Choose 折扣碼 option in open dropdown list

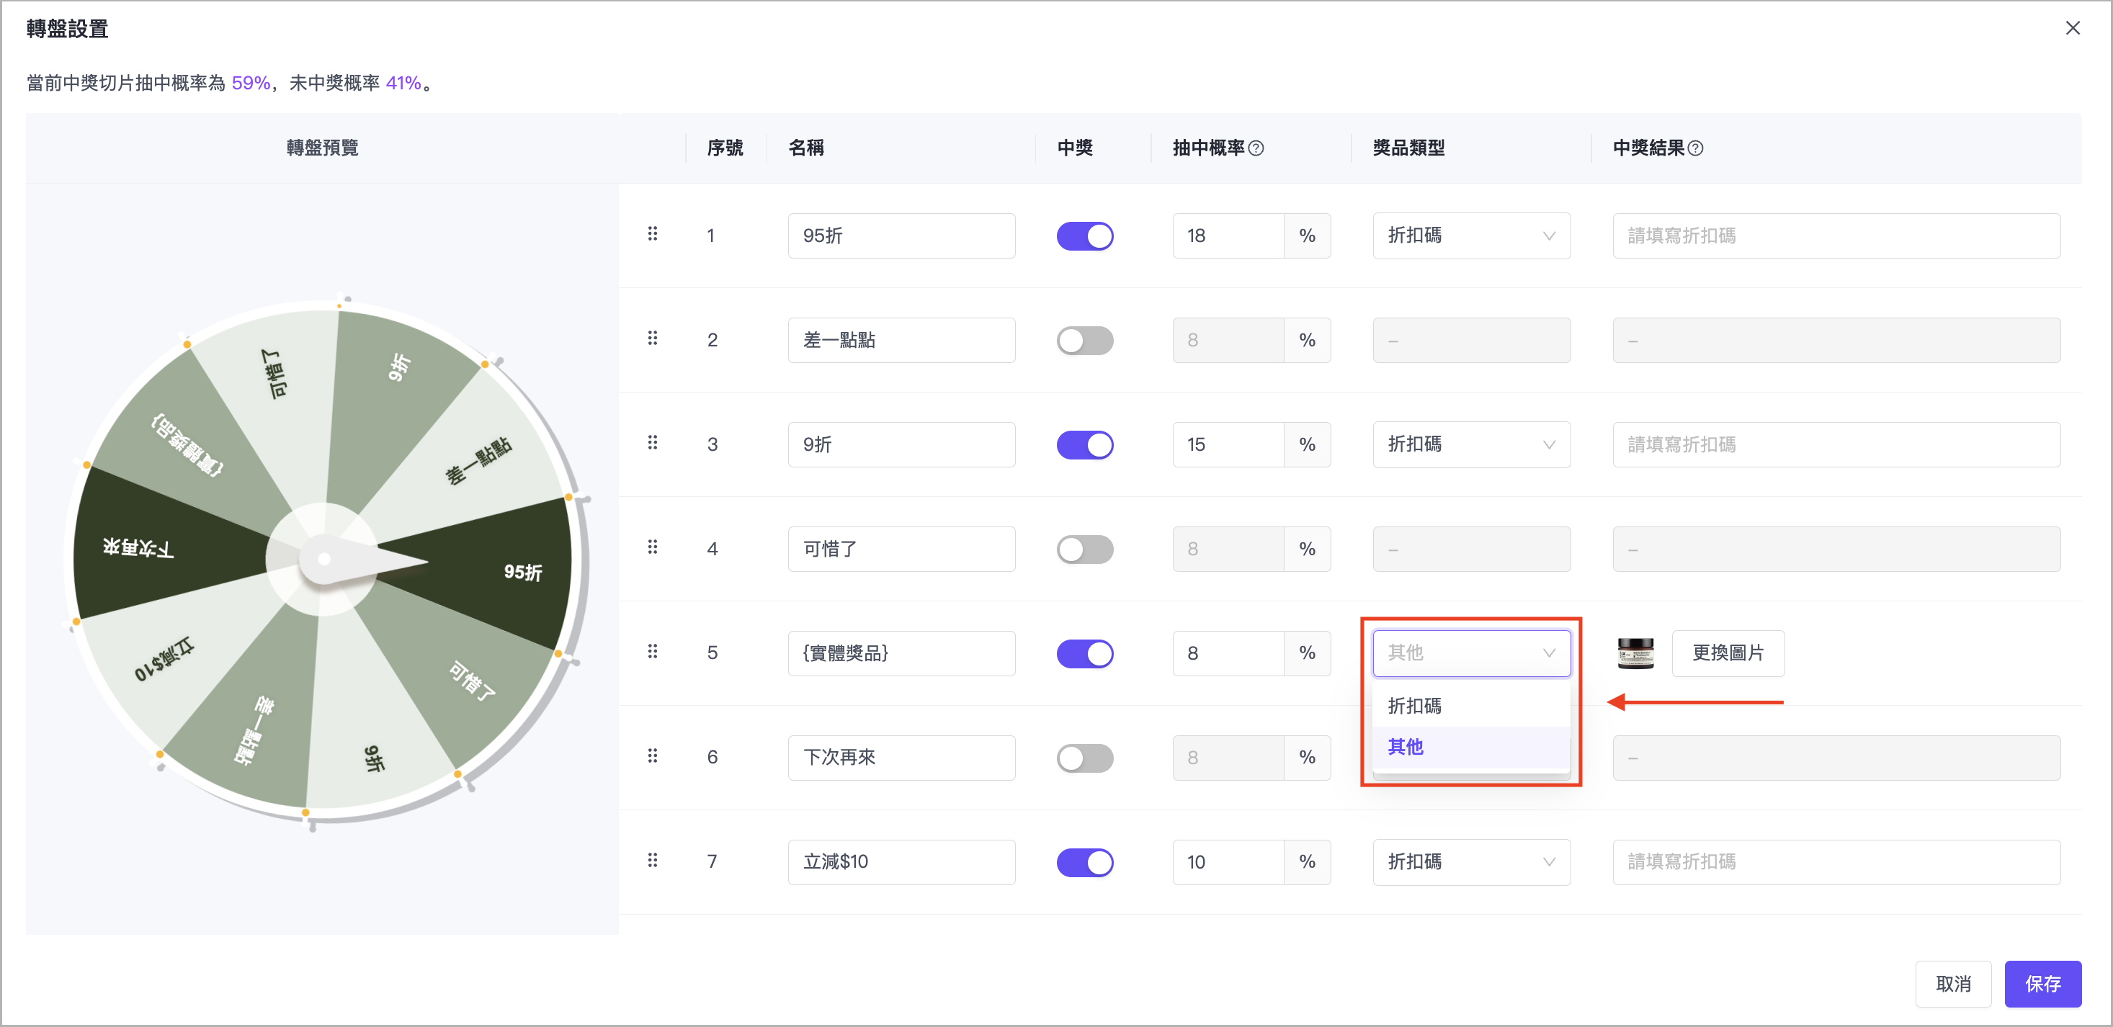[1414, 707]
